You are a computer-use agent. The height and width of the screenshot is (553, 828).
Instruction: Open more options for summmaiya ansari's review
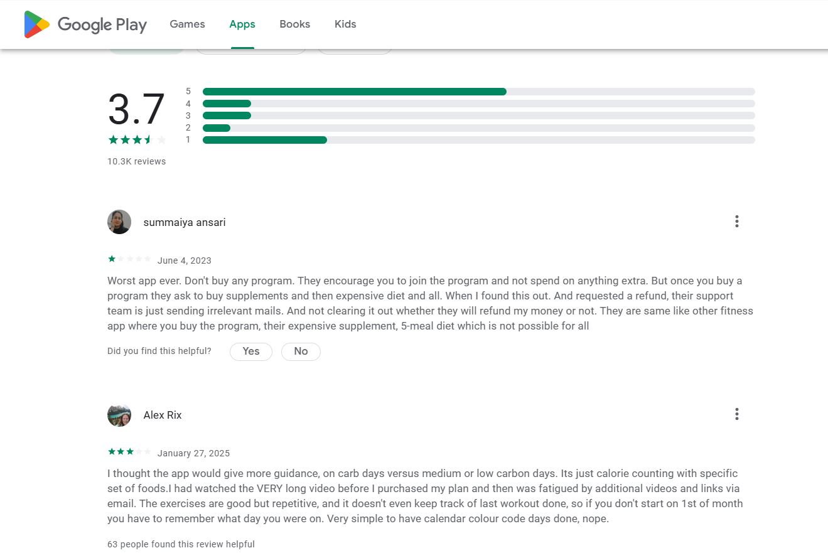736,222
